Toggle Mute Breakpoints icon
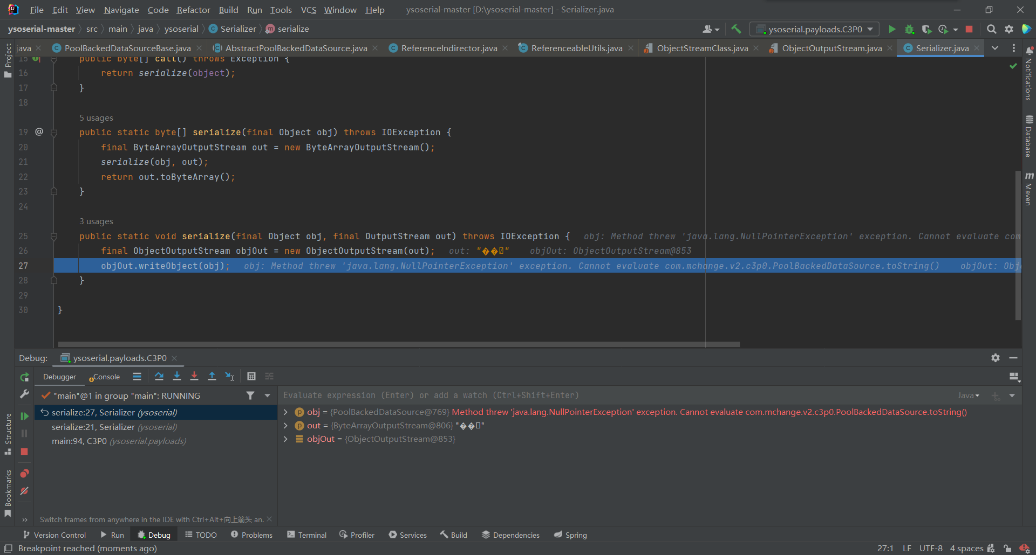This screenshot has width=1036, height=555. click(24, 491)
